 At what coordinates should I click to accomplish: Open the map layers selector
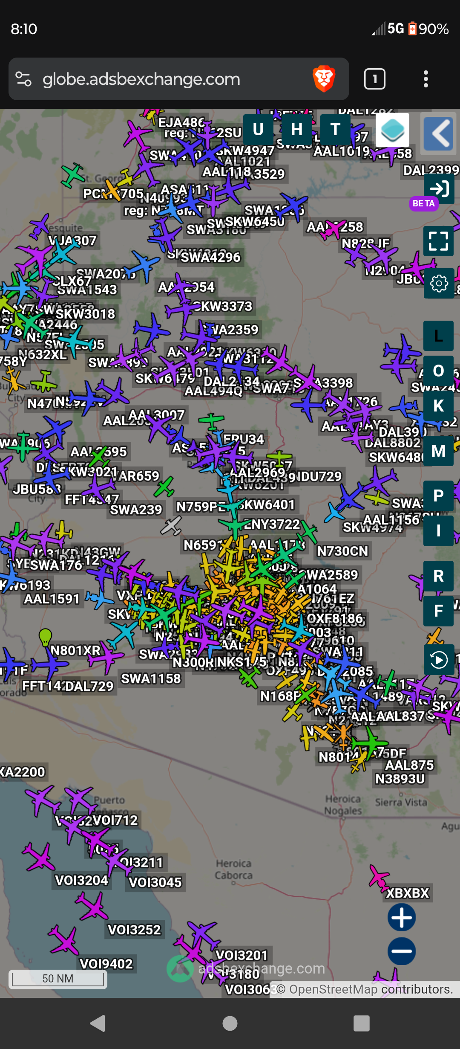pyautogui.click(x=393, y=130)
